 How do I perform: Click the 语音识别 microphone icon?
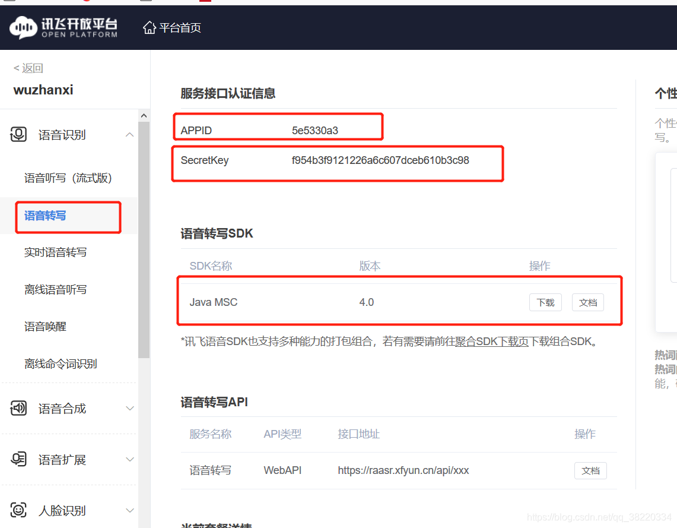[18, 134]
